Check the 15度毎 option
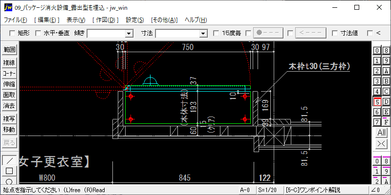The width and height of the screenshot is (391, 195). tap(217, 33)
